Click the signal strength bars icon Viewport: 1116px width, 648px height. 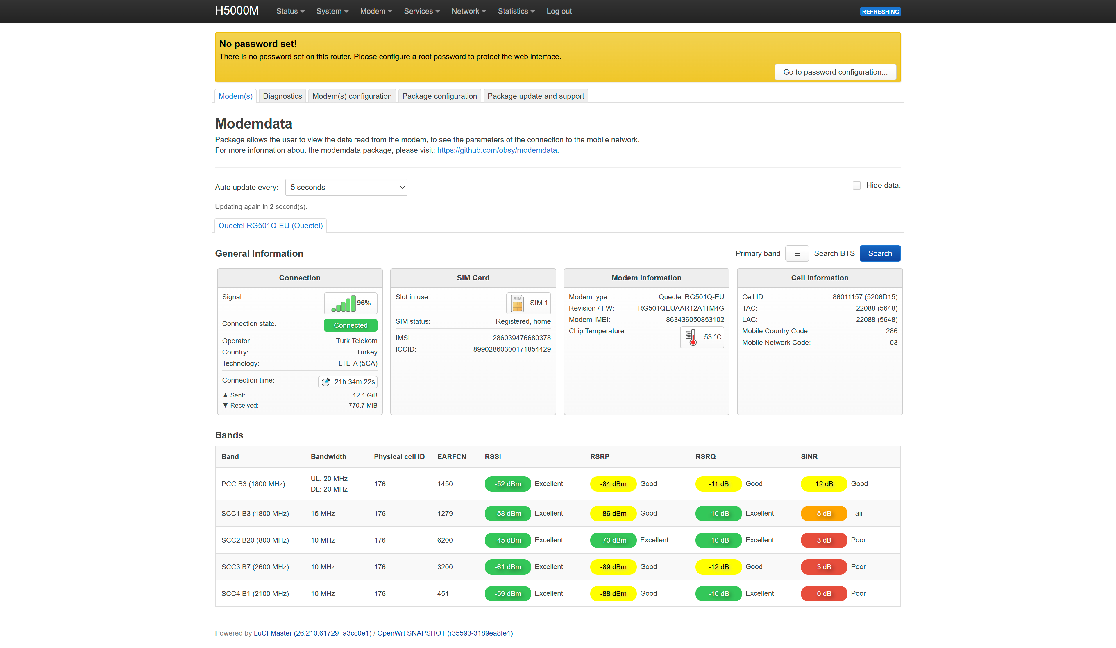pyautogui.click(x=343, y=303)
